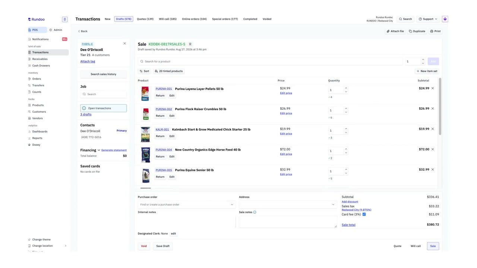Image resolution: width=477 pixels, height=268 pixels.
Task: Print the sale
Action: (x=435, y=31)
